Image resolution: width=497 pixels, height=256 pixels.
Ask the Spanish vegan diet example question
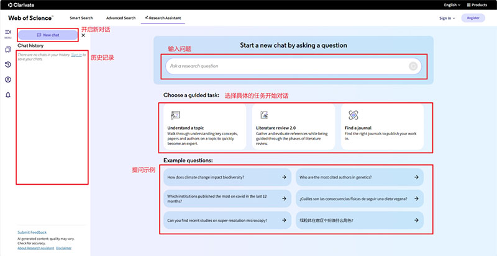[x=360, y=199]
